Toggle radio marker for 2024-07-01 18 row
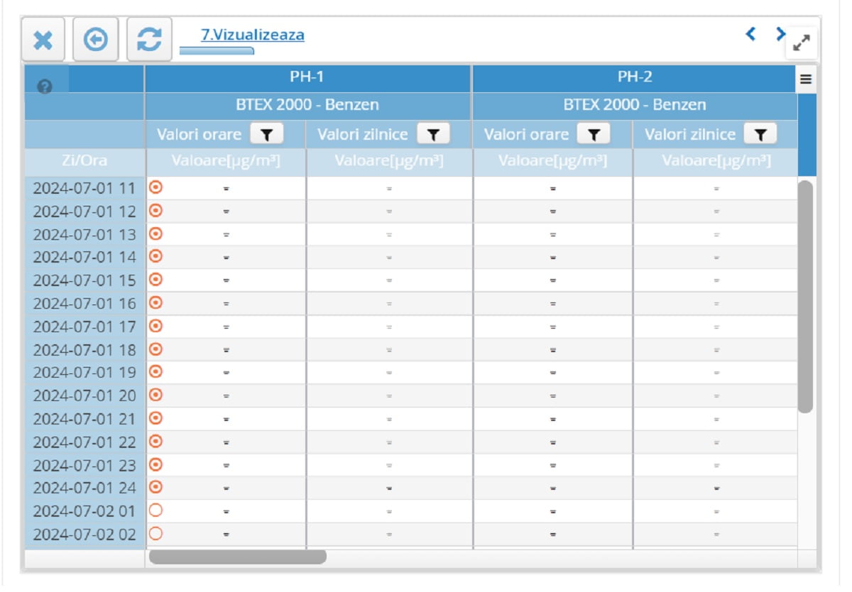The height and width of the screenshot is (592, 852). 155,349
